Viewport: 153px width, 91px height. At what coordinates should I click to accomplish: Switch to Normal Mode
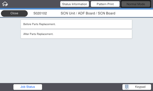point(136,4)
